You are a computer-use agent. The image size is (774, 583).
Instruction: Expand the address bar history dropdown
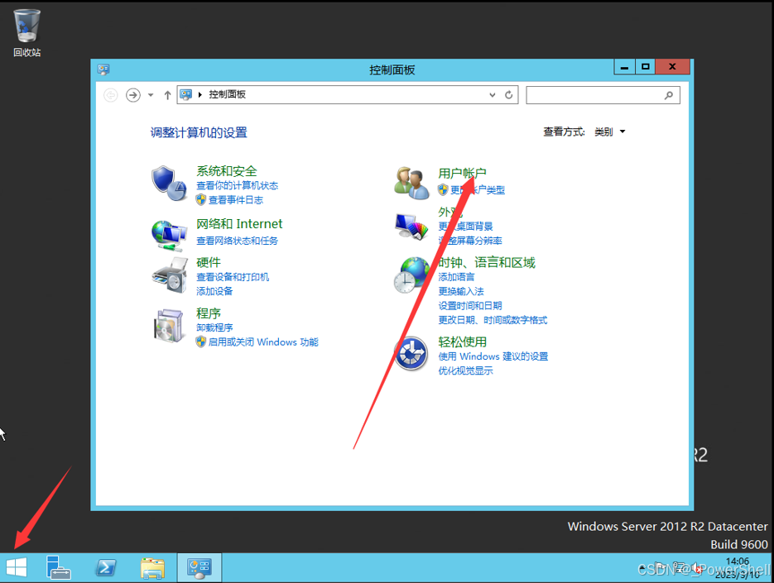pos(493,95)
